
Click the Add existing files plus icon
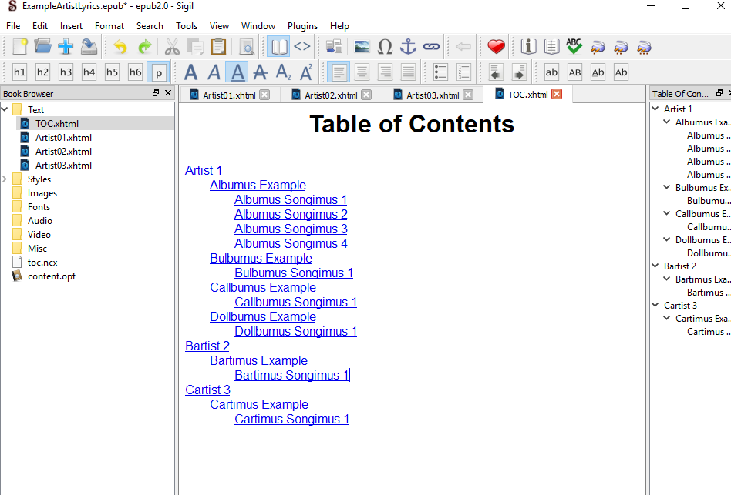click(x=66, y=46)
